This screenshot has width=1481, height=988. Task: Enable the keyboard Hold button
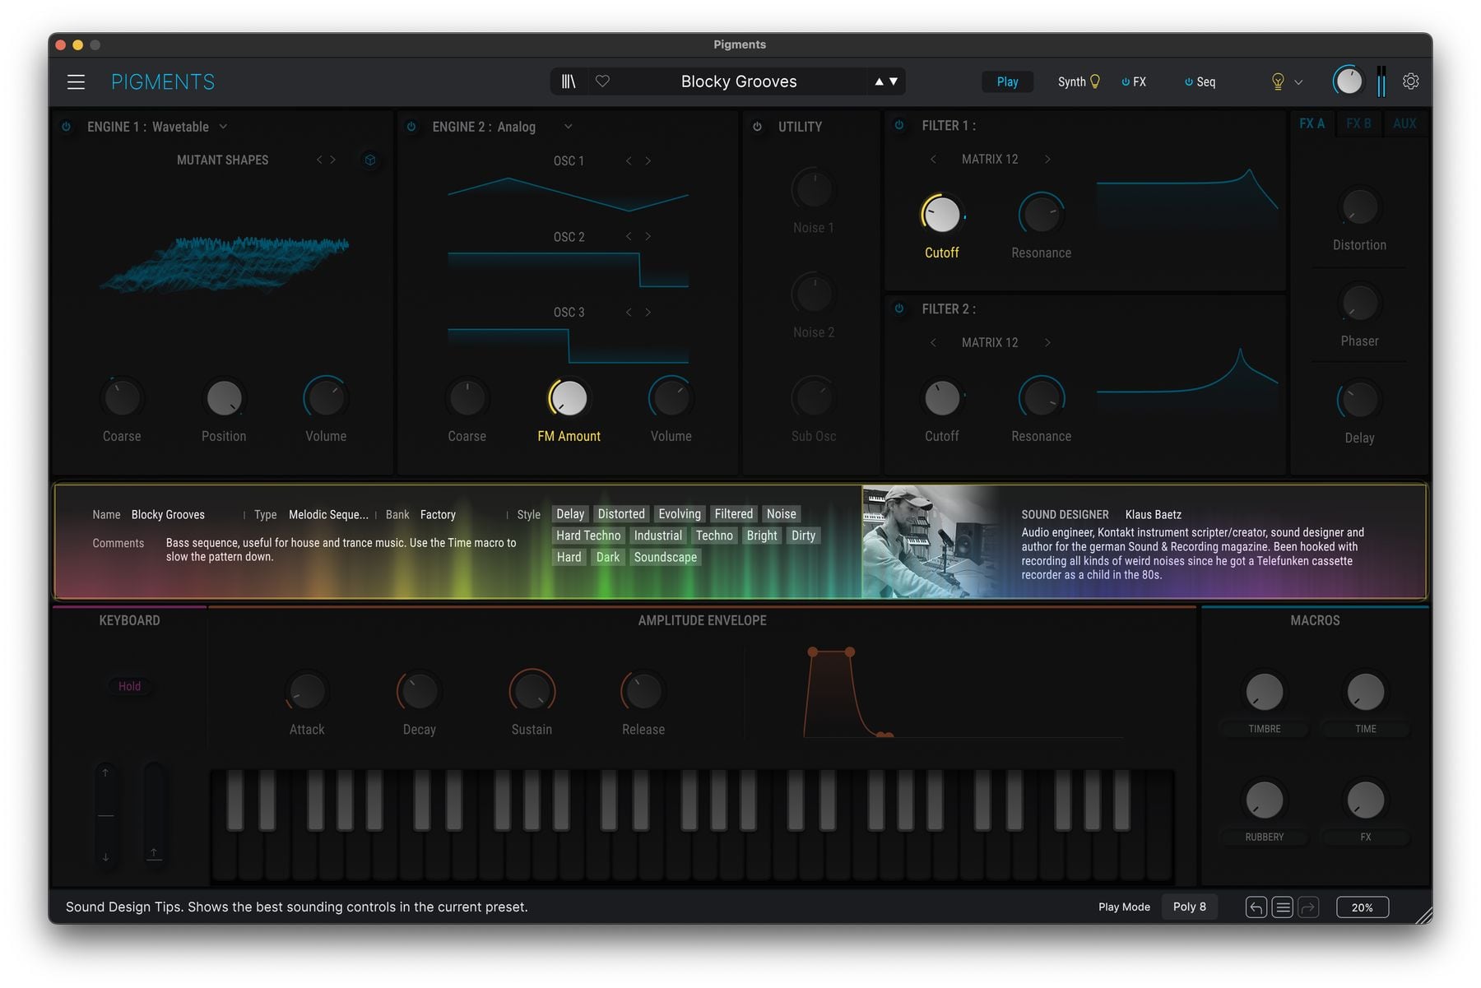tap(129, 686)
